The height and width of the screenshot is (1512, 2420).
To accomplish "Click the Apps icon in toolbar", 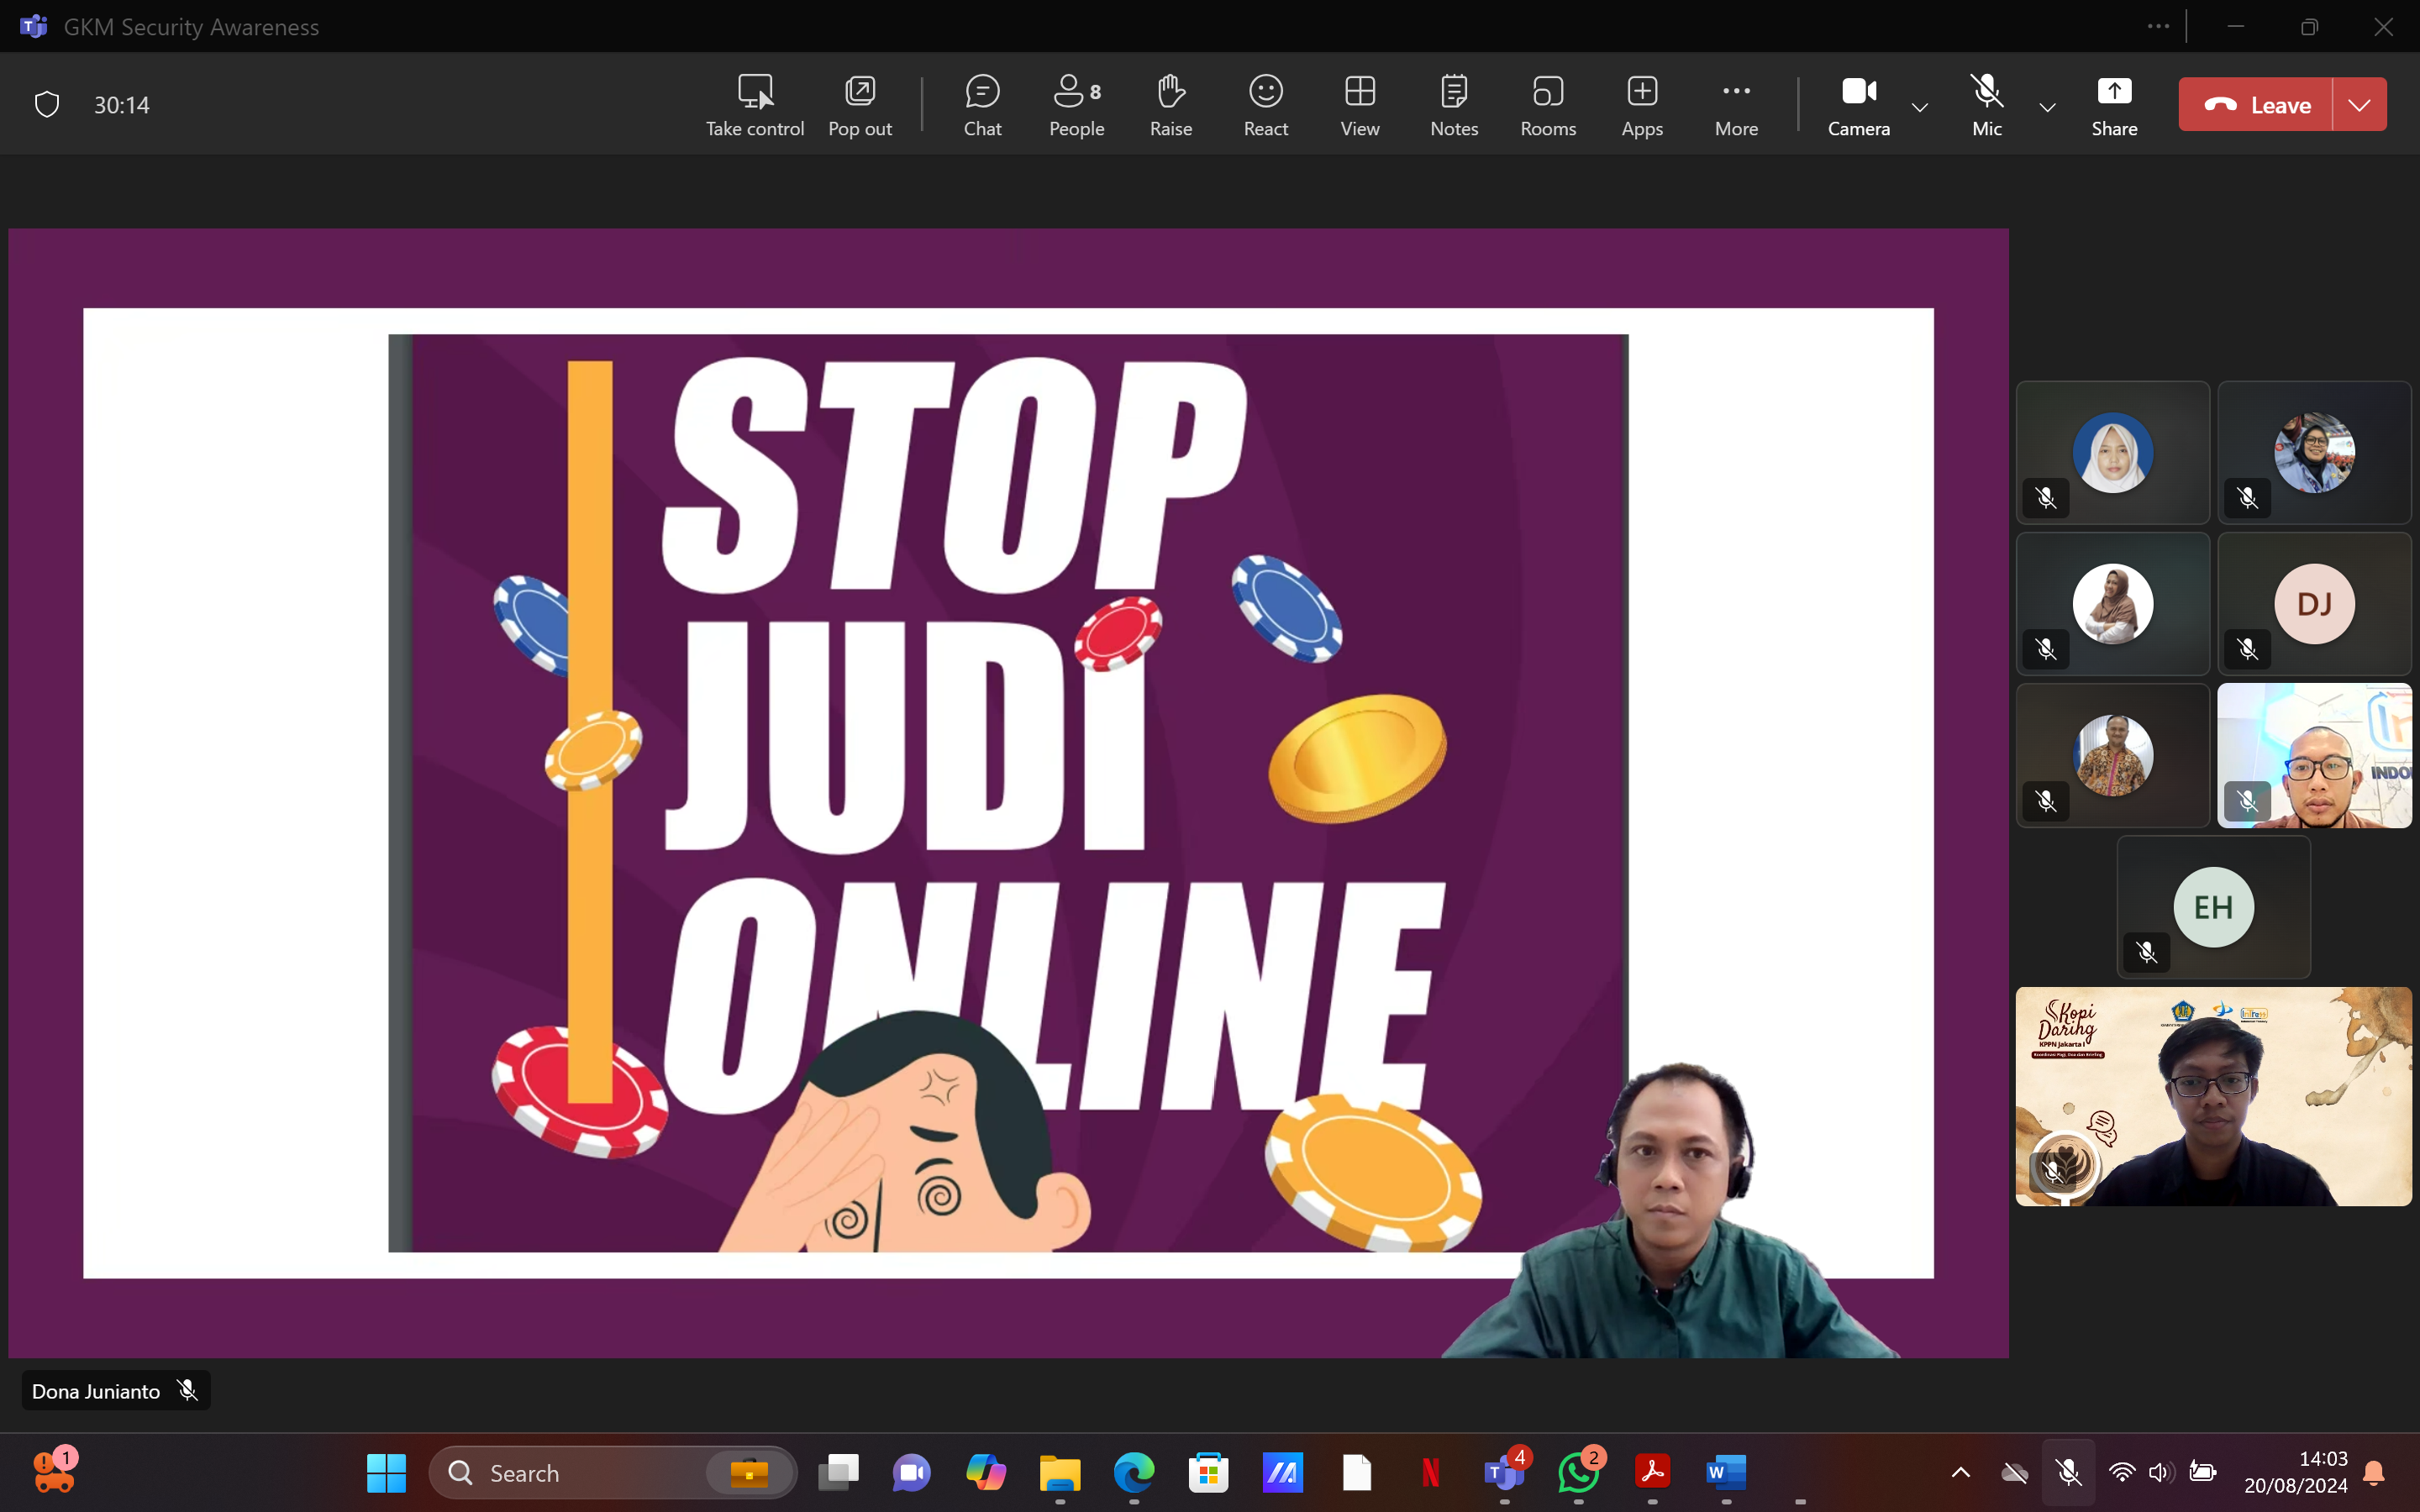I will click(x=1641, y=104).
